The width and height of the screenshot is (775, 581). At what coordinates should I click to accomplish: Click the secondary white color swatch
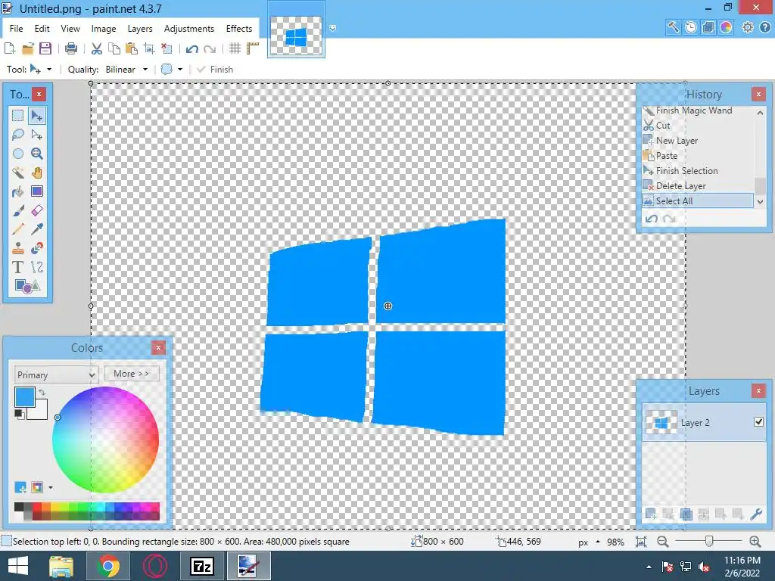tap(39, 412)
